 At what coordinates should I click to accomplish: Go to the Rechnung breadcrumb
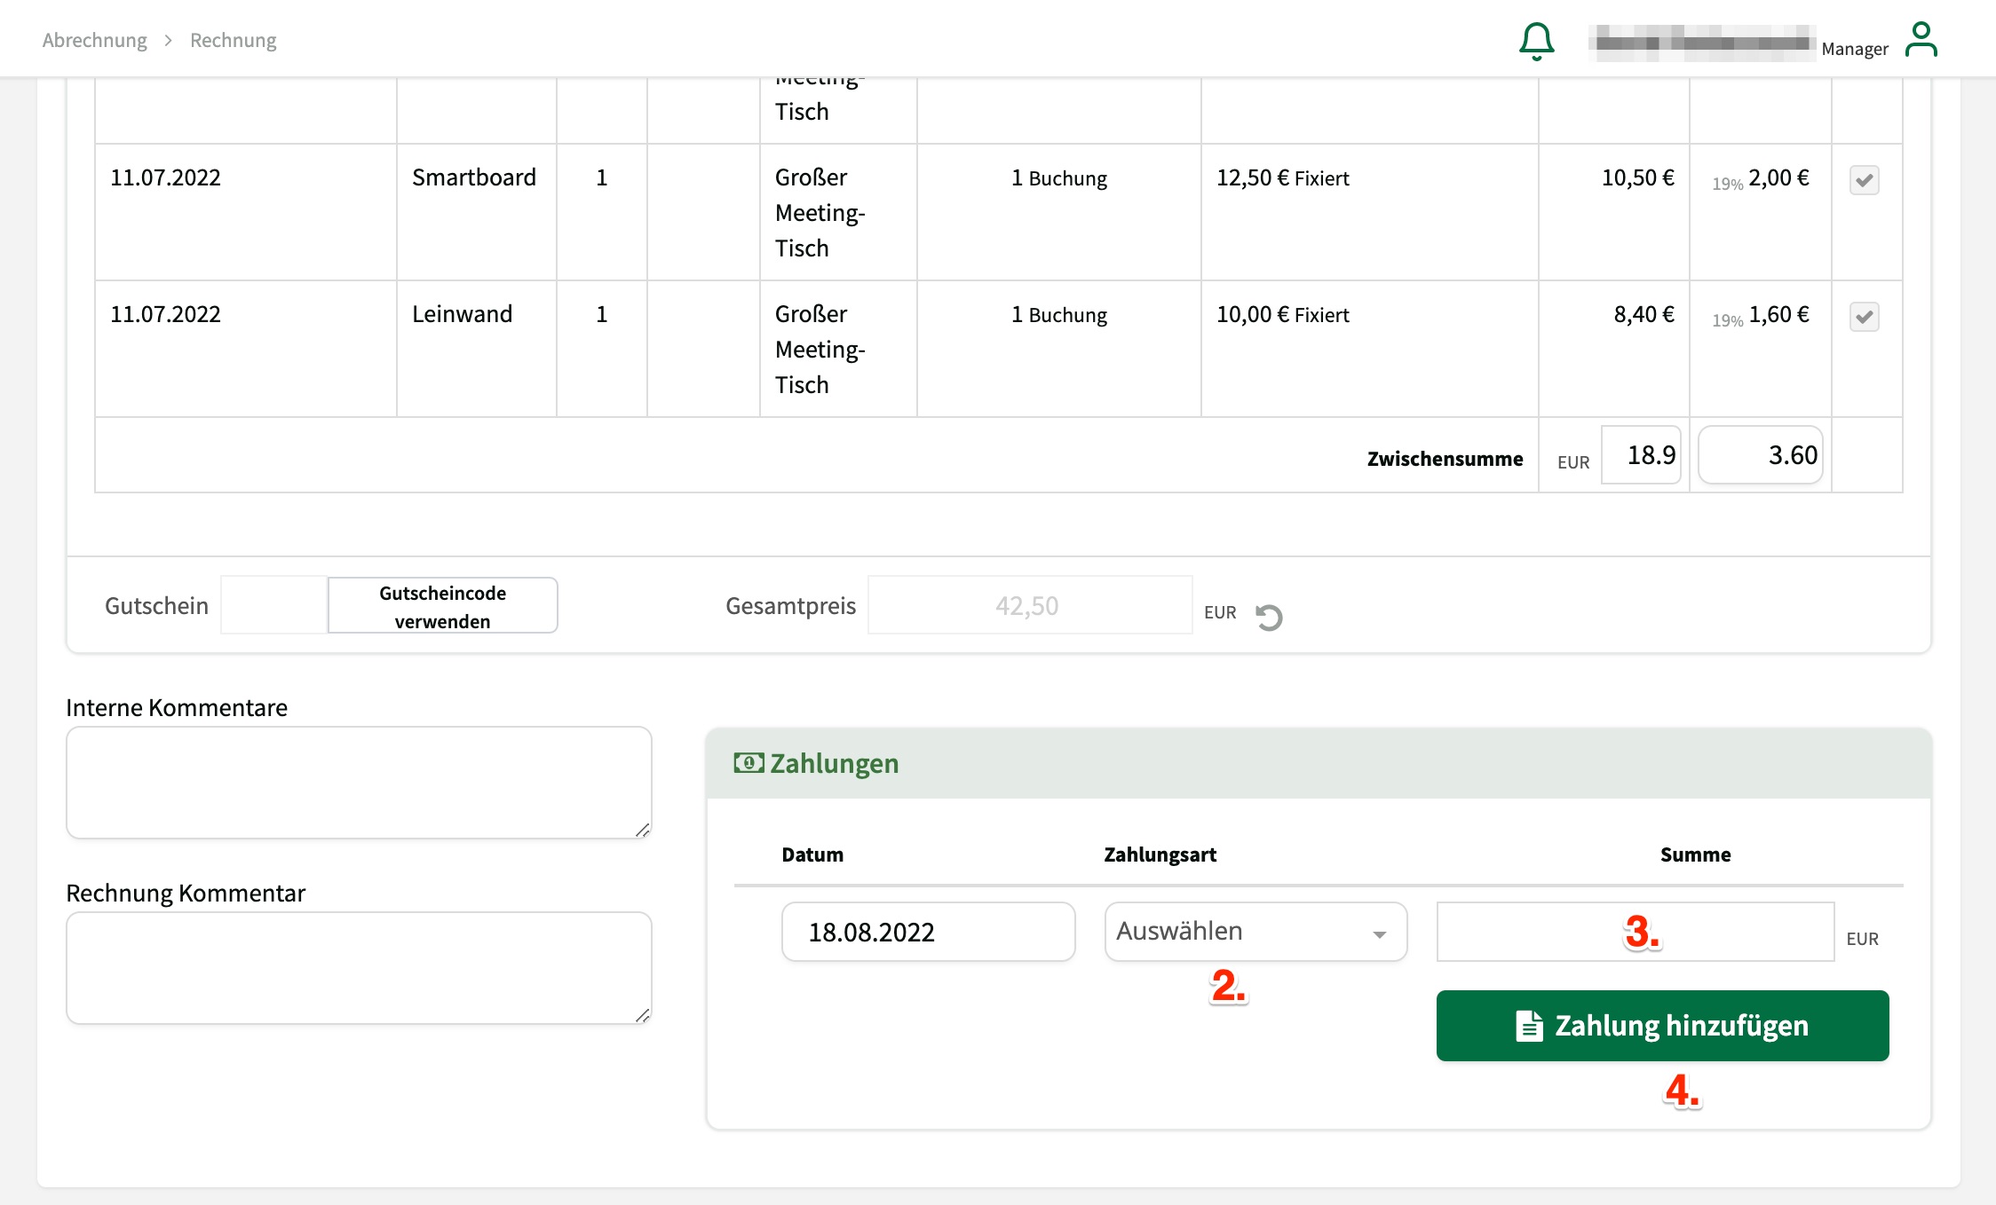[x=233, y=41]
